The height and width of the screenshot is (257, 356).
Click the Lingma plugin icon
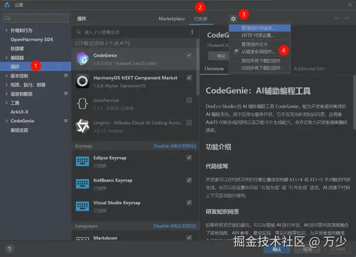click(x=82, y=126)
